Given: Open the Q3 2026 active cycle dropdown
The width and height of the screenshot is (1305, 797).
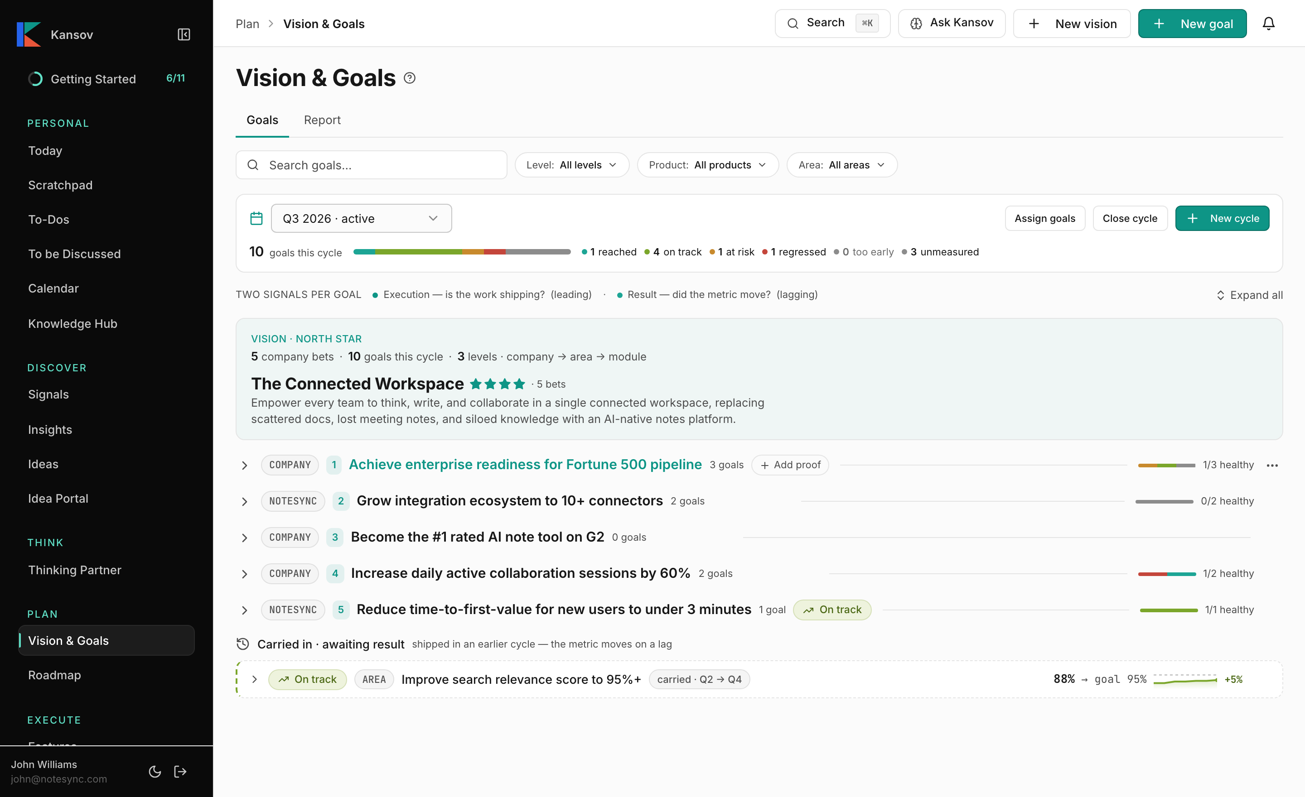Looking at the screenshot, I should tap(361, 218).
